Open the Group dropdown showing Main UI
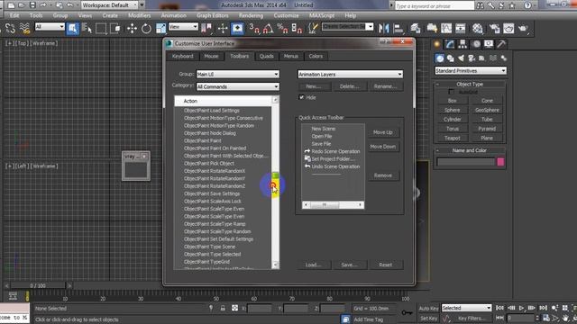 pos(238,74)
